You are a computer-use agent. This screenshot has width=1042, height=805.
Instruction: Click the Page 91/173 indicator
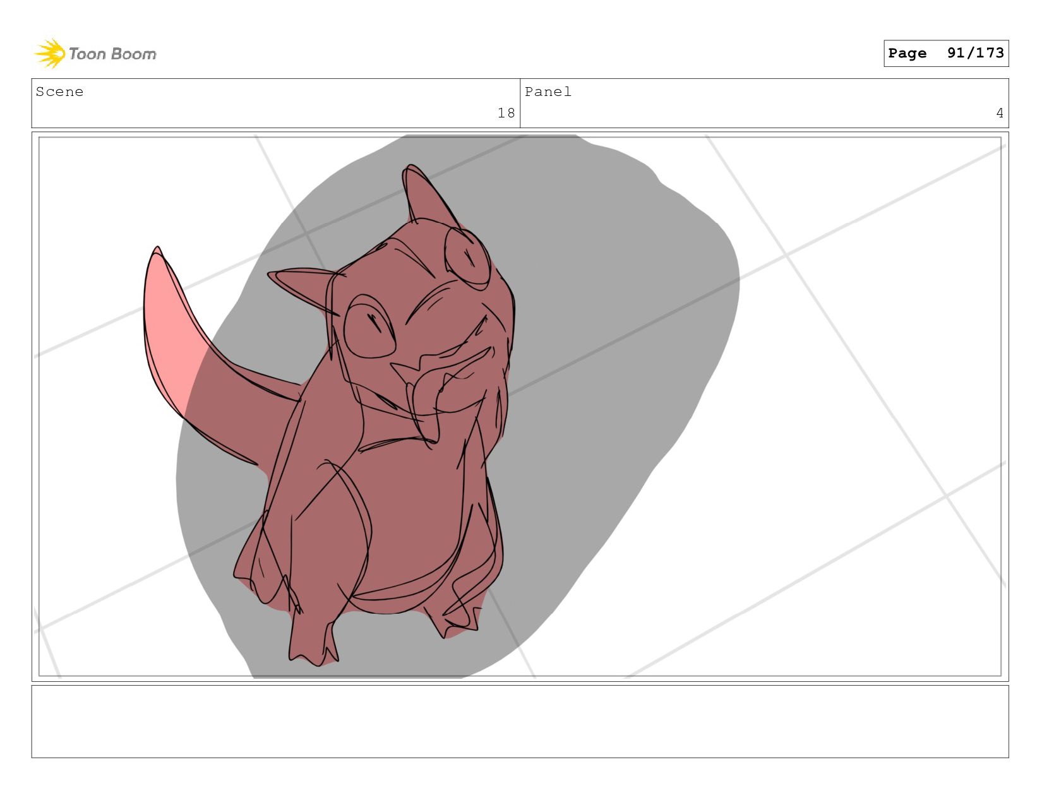pyautogui.click(x=945, y=53)
